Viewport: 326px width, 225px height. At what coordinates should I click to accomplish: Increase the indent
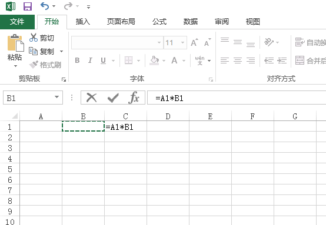[x=282, y=61]
